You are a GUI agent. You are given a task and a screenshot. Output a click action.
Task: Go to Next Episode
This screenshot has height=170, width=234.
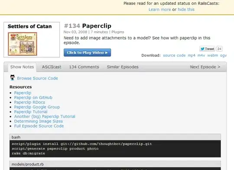tap(205, 67)
